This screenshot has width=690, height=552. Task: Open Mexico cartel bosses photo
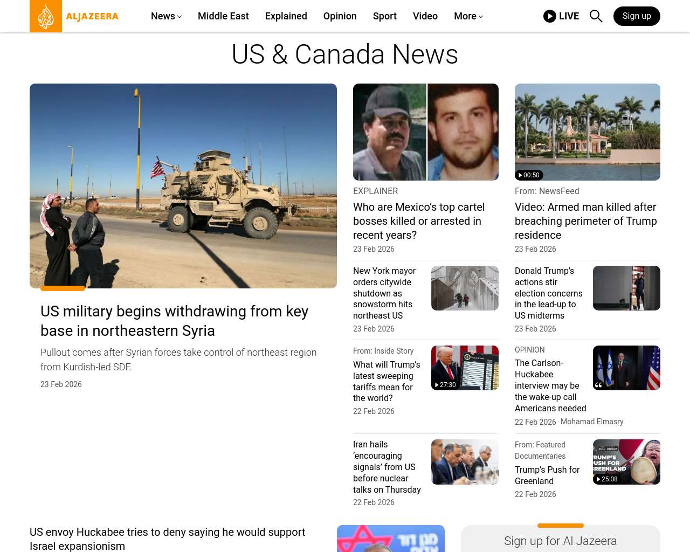426,132
